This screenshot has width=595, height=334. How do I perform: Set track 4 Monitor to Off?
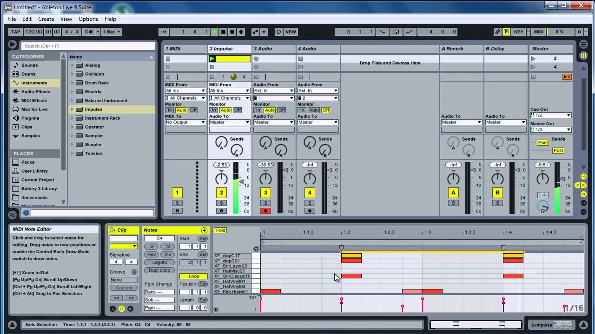tap(325, 110)
